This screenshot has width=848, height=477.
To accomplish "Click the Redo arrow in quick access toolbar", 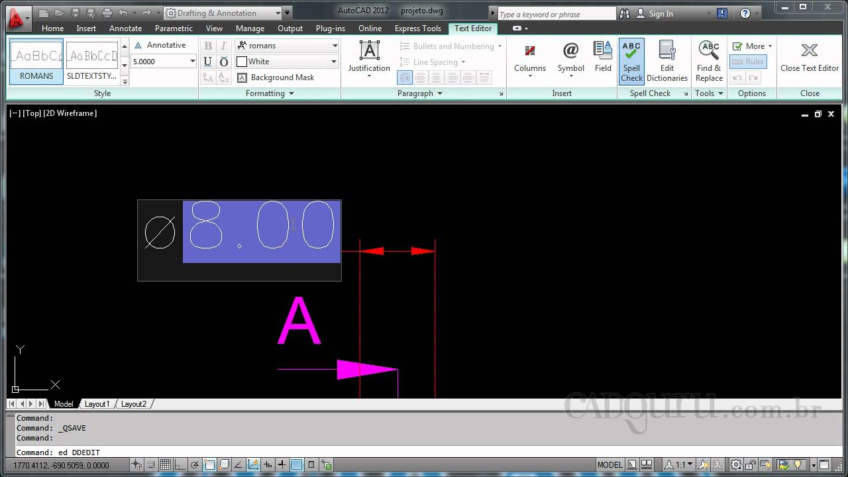I will click(146, 13).
